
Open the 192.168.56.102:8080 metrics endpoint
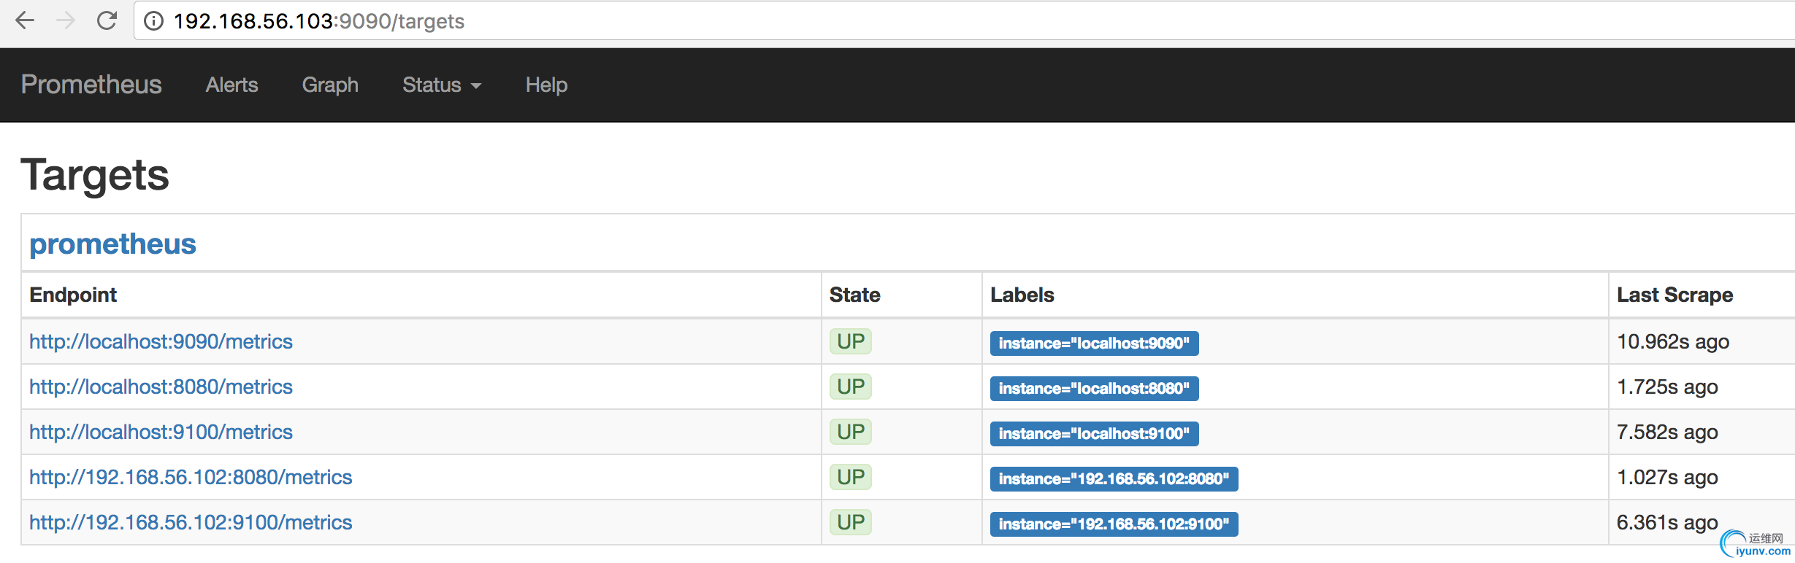pos(191,477)
